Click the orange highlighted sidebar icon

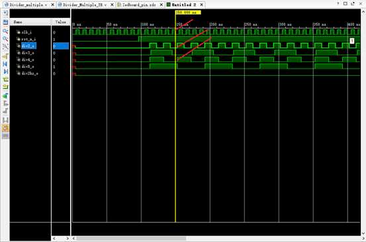[5, 128]
